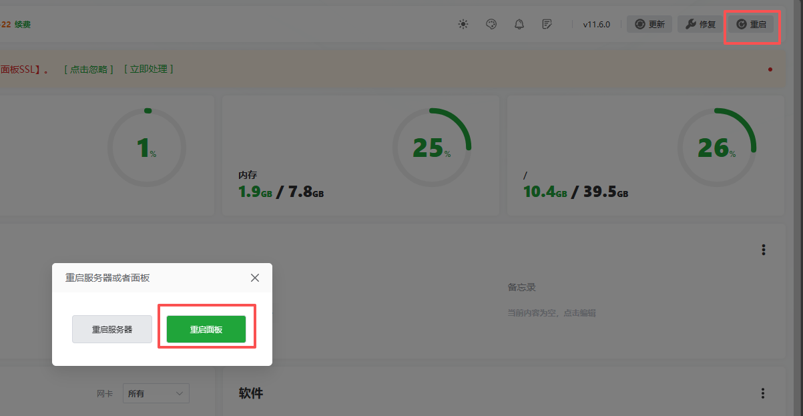This screenshot has width=803, height=416.
Task: Open the overview section three-dot menu
Action: pyautogui.click(x=763, y=249)
